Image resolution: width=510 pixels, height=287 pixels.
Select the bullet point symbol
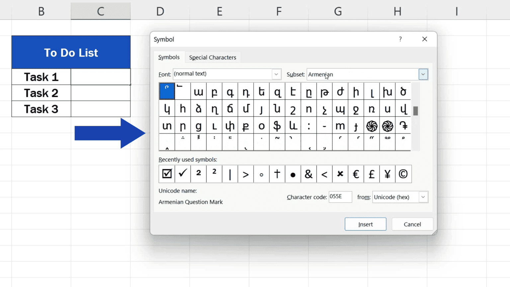tap(293, 174)
